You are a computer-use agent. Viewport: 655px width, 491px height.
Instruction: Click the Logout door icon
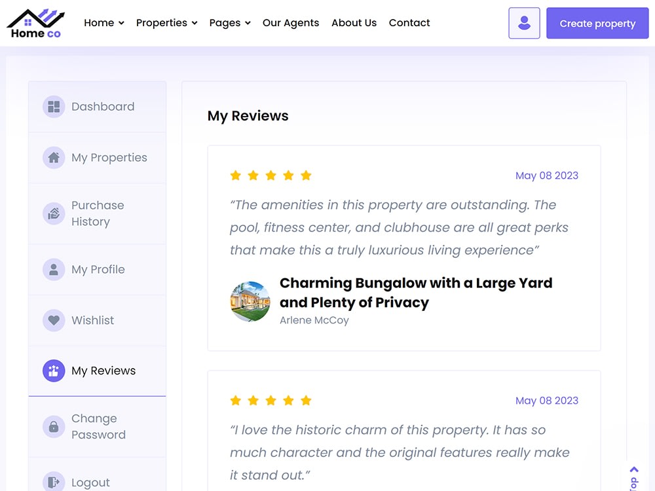tap(54, 482)
